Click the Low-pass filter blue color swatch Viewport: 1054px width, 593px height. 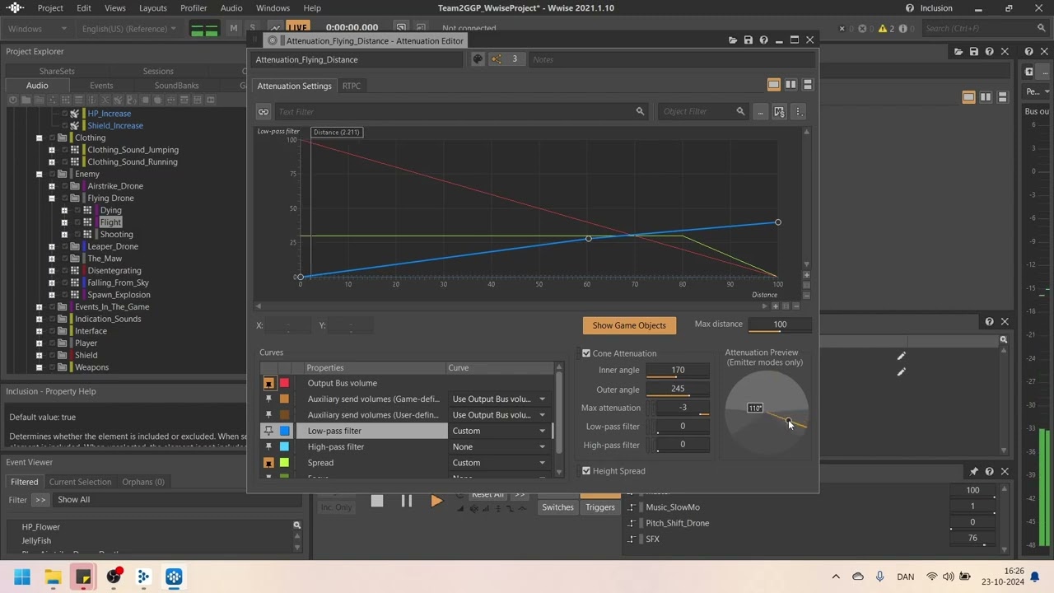tap(284, 431)
